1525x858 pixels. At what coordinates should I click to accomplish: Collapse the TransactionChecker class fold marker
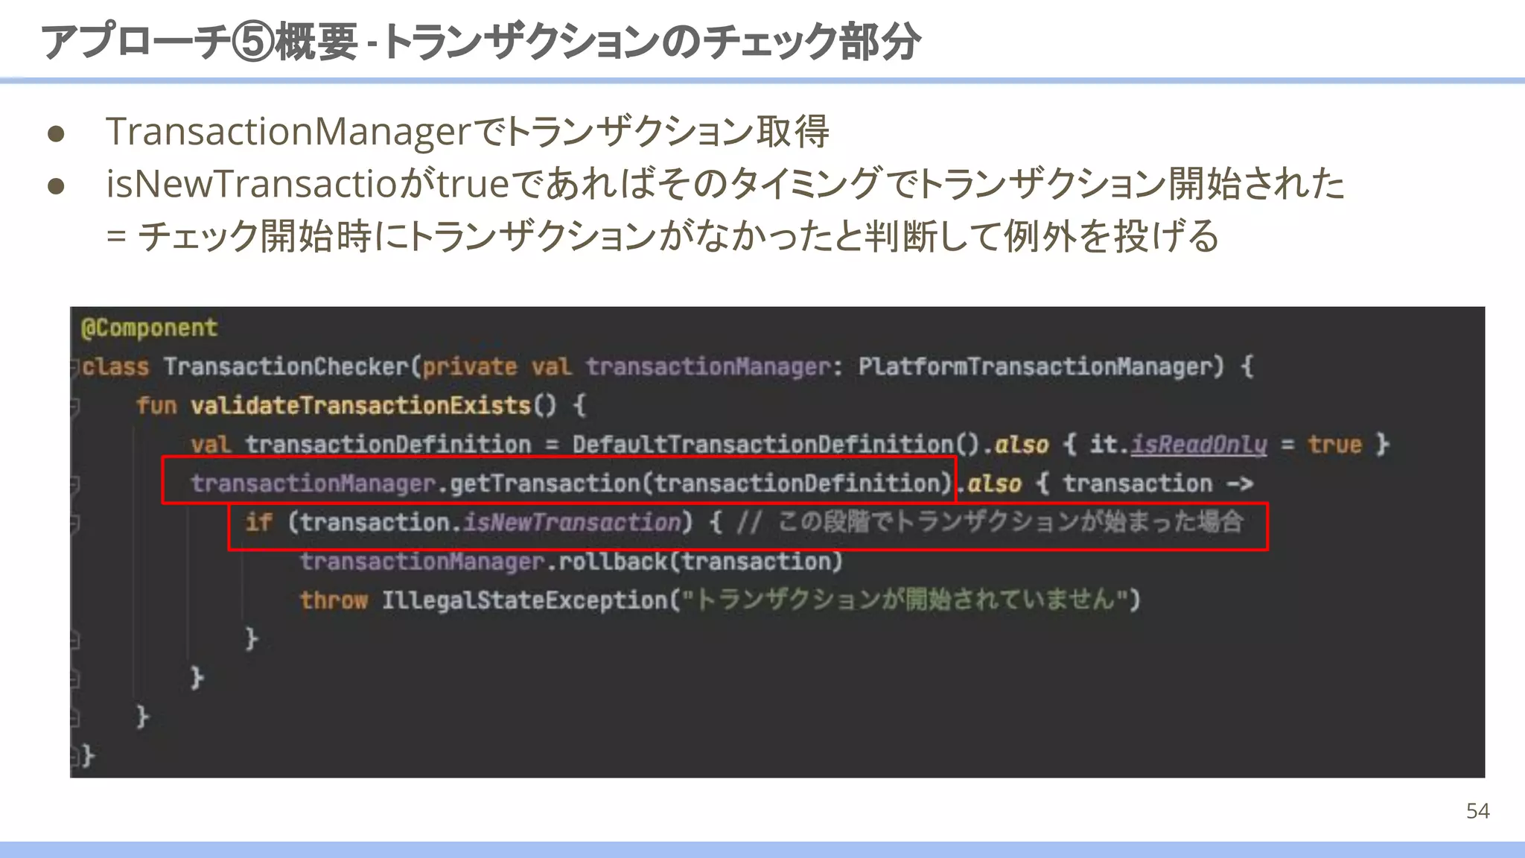click(x=75, y=367)
